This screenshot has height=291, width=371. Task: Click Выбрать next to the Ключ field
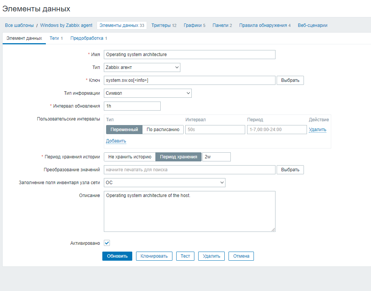click(290, 80)
